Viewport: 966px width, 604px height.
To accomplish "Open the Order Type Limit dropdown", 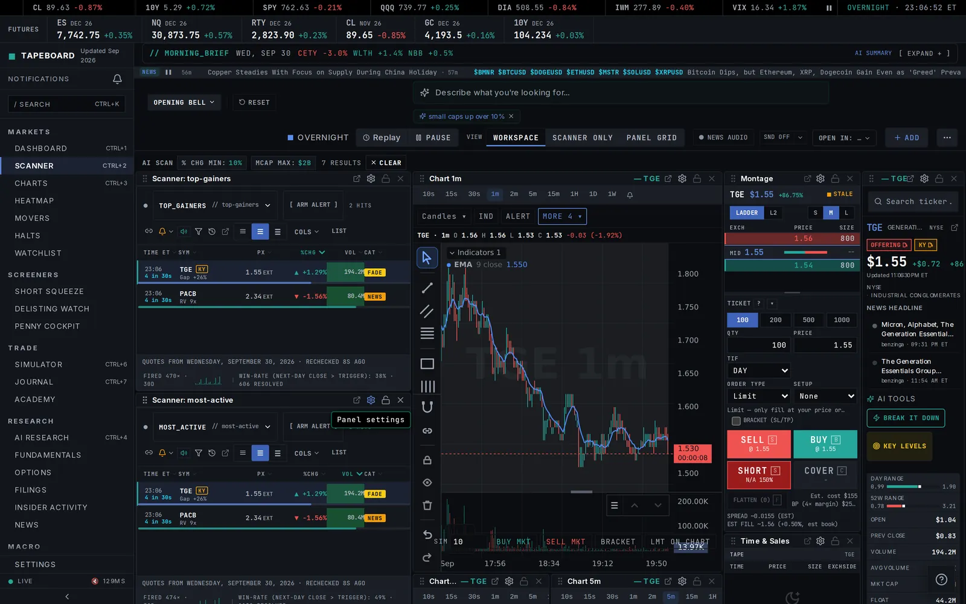I will pyautogui.click(x=759, y=396).
